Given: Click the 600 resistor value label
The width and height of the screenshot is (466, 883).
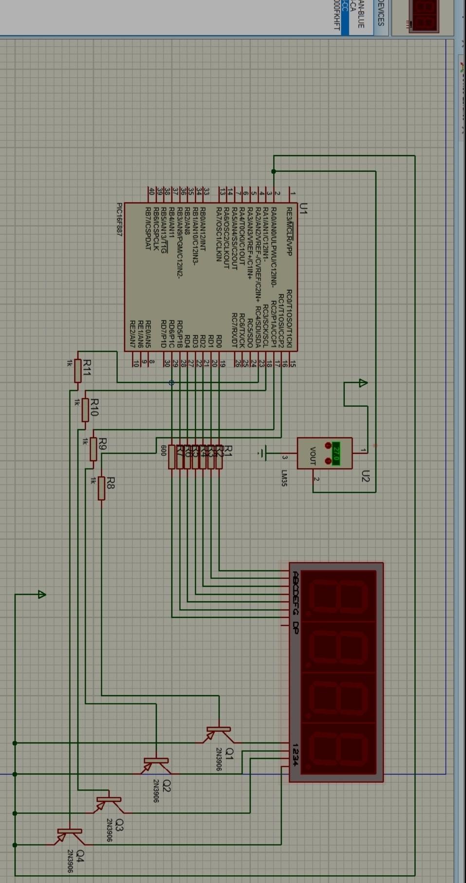Looking at the screenshot, I should click(164, 451).
